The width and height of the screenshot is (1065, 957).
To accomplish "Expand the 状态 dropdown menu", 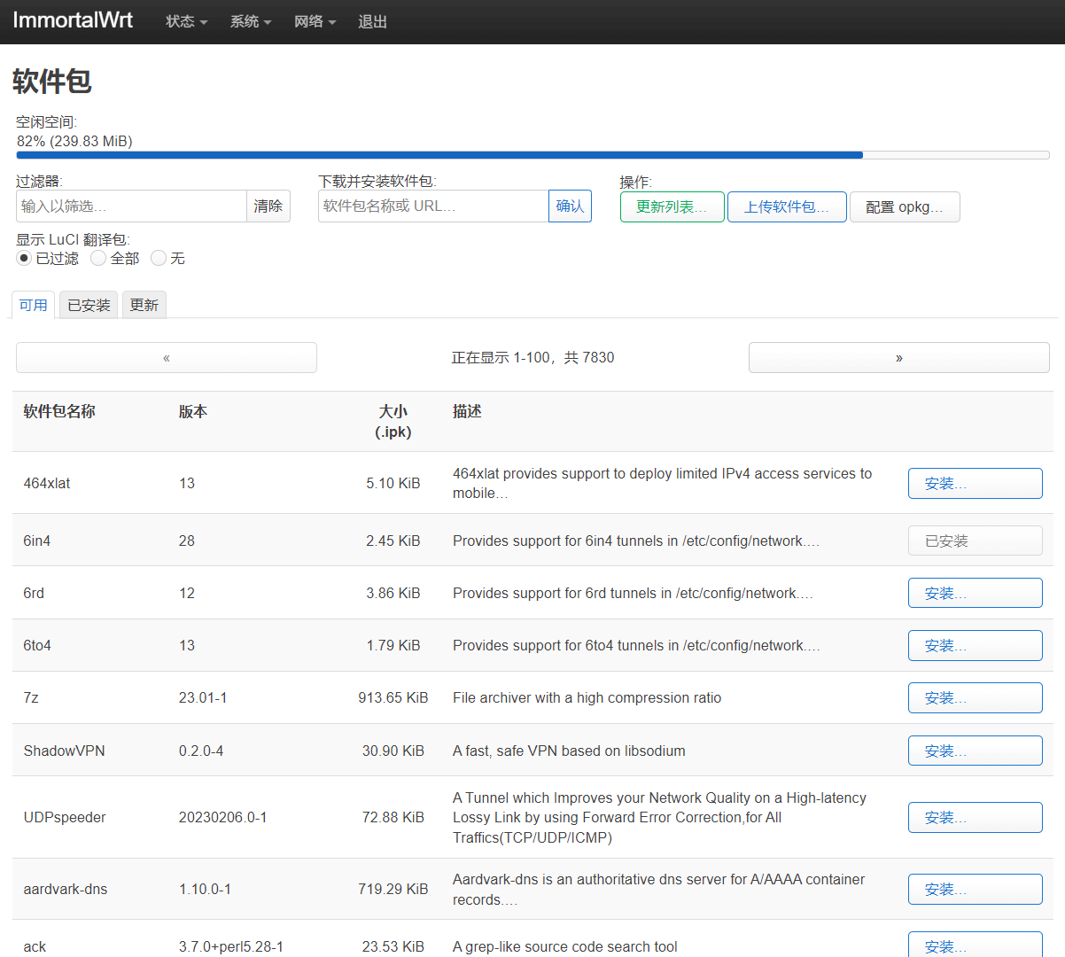I will coord(186,21).
